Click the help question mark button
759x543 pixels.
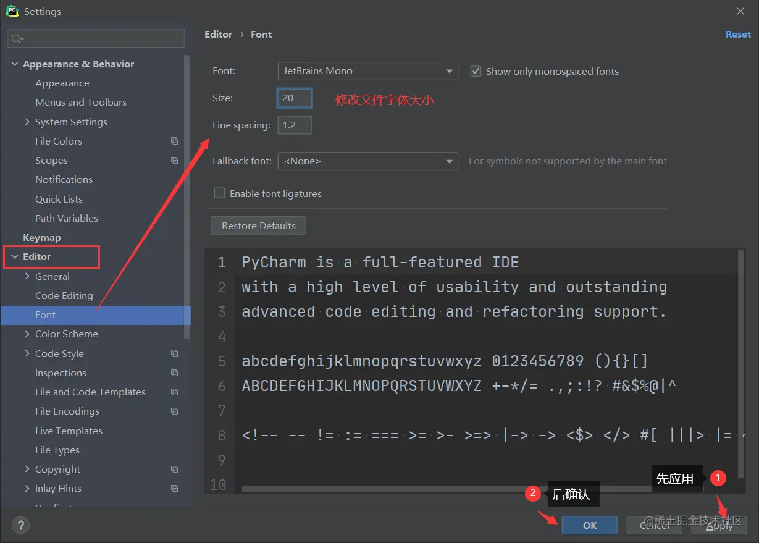(x=20, y=526)
